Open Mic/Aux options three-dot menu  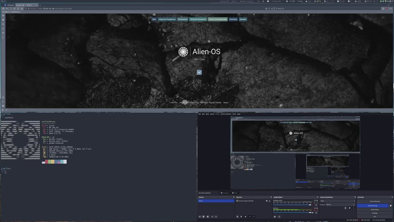316,212
